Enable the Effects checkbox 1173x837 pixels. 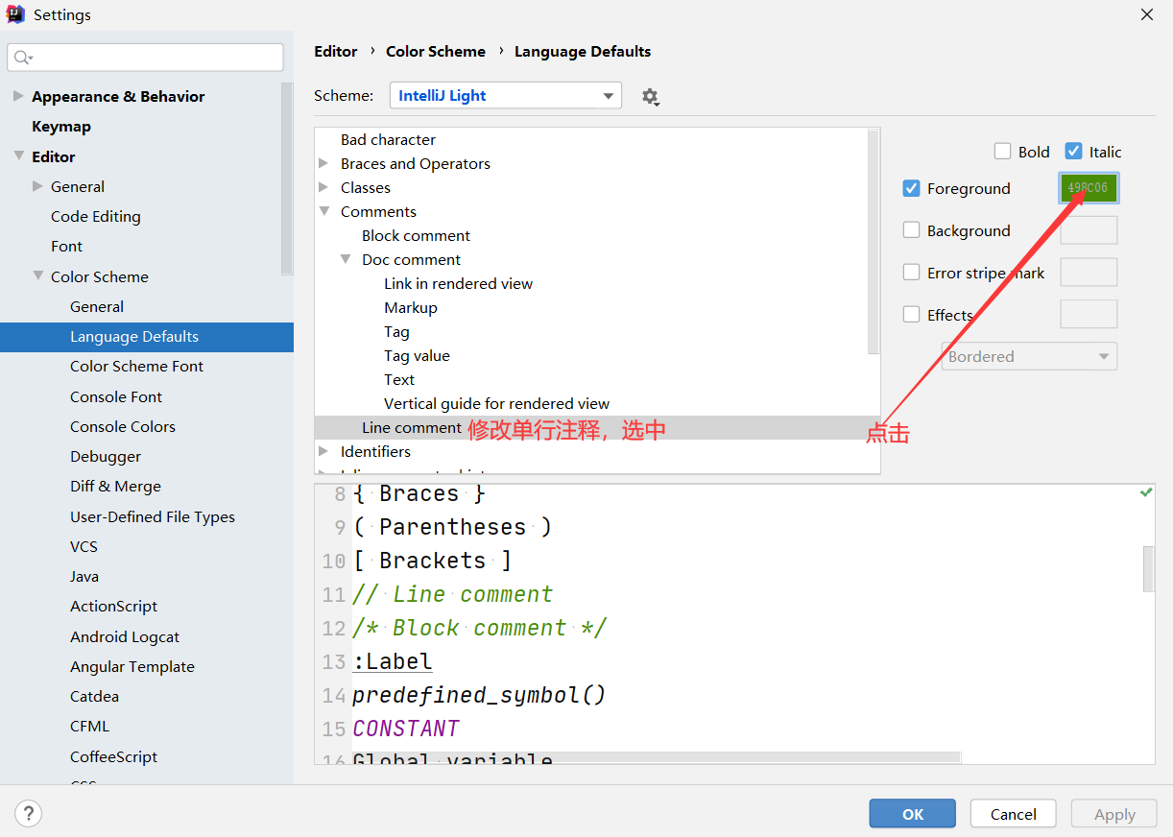[912, 315]
